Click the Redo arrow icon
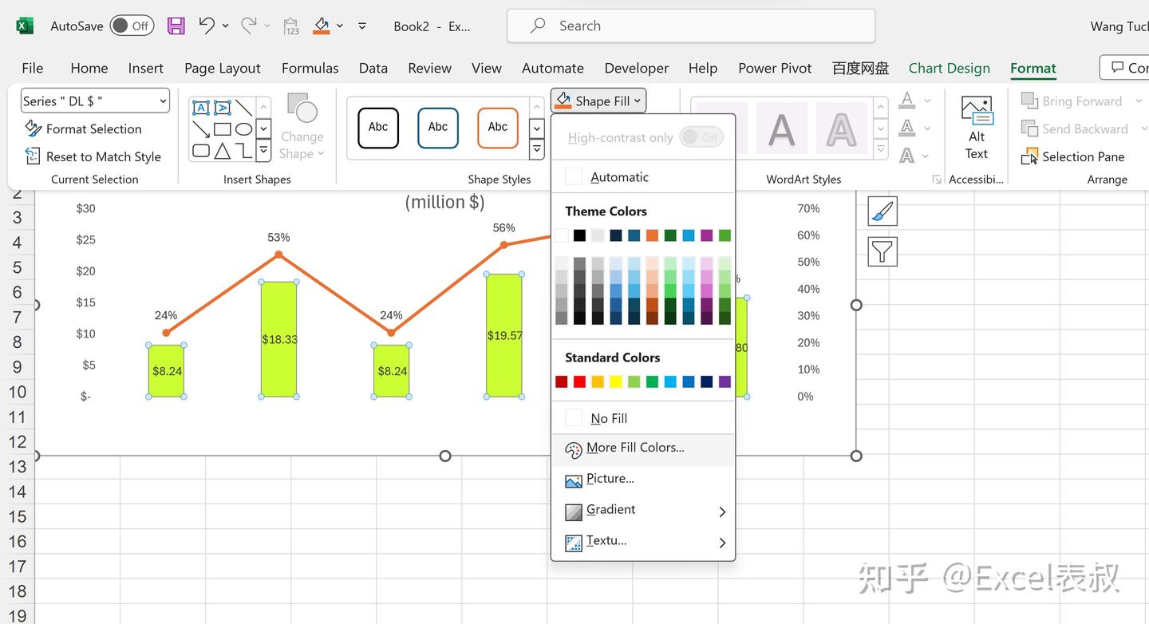The image size is (1149, 624). 248,26
